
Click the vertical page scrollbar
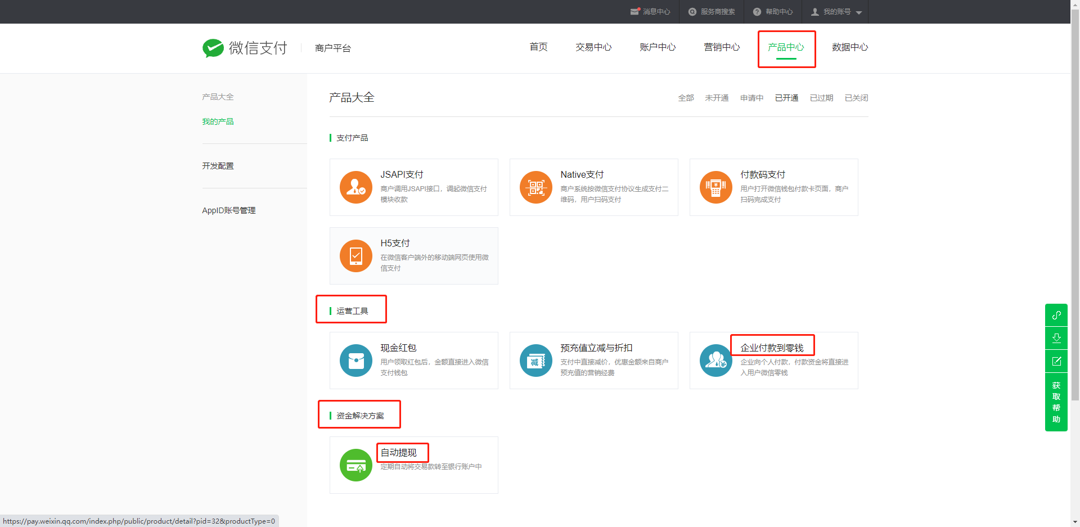coord(1075,205)
